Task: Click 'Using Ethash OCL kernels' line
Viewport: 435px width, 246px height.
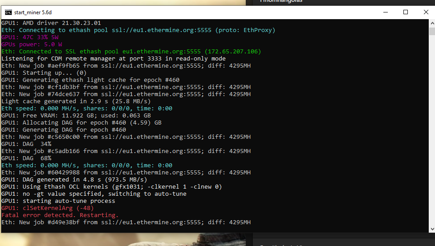Action: [x=111, y=187]
